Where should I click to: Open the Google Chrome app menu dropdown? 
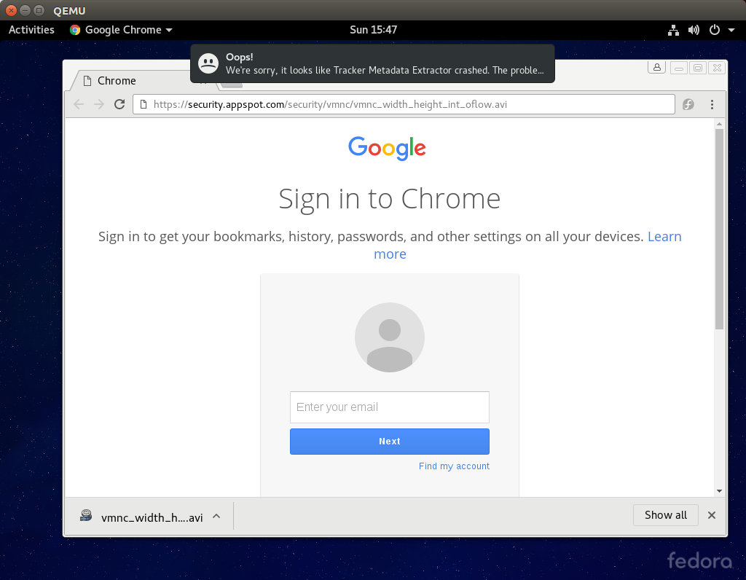point(122,30)
